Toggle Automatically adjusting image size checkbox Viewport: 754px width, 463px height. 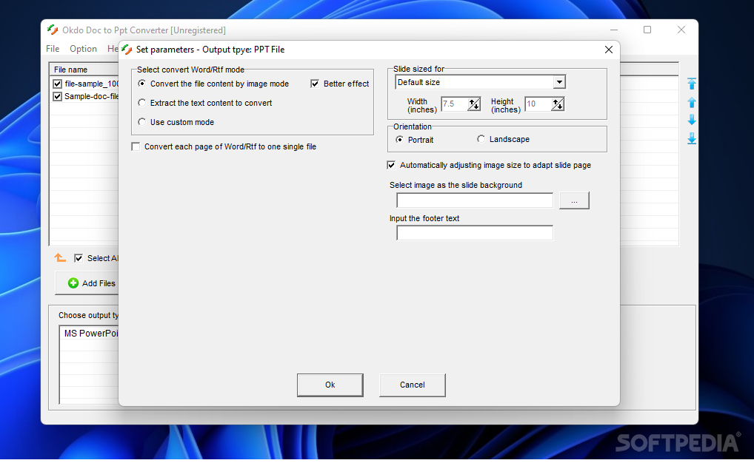(391, 165)
